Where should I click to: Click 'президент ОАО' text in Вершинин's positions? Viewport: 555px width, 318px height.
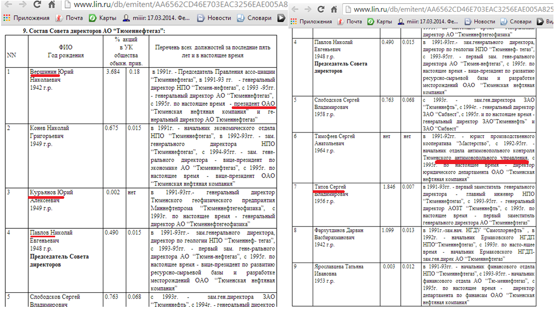click(x=254, y=104)
